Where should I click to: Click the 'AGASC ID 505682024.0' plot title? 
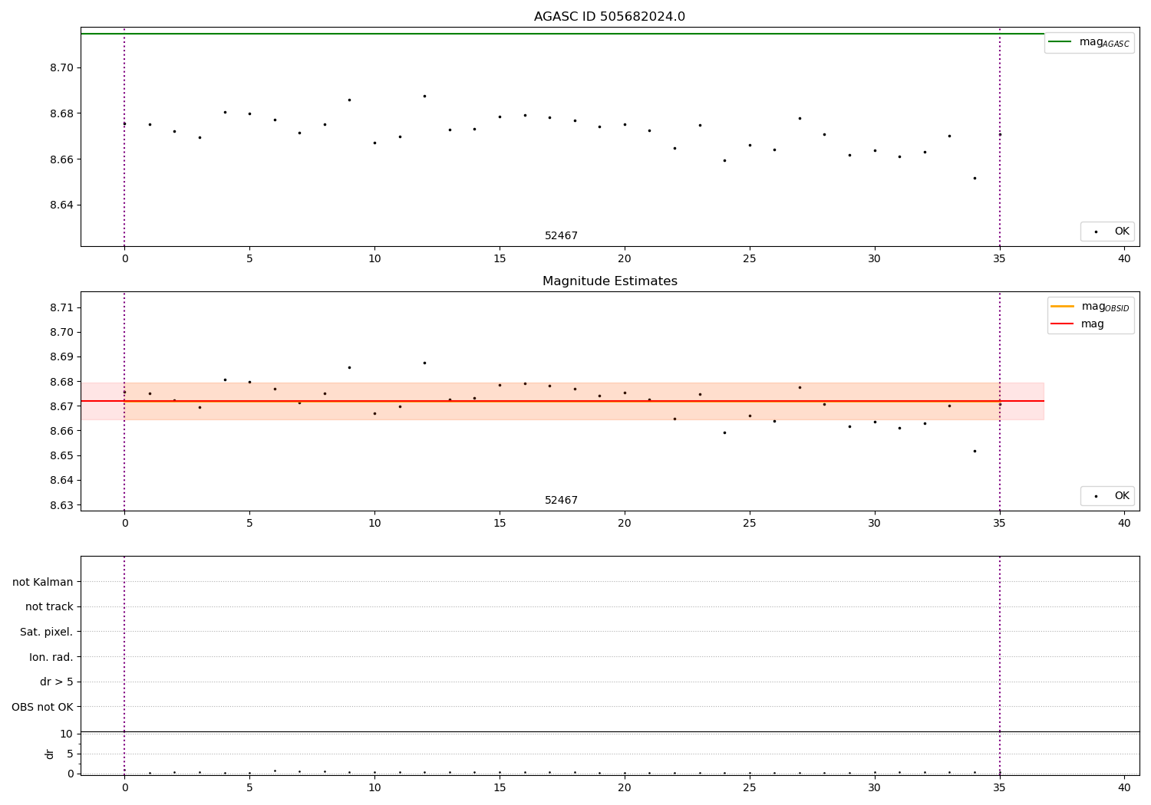pos(609,17)
